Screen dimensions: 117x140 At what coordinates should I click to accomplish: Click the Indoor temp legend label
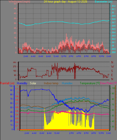(51, 83)
